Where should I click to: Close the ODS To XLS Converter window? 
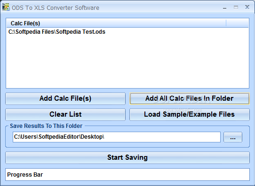tap(247, 7)
